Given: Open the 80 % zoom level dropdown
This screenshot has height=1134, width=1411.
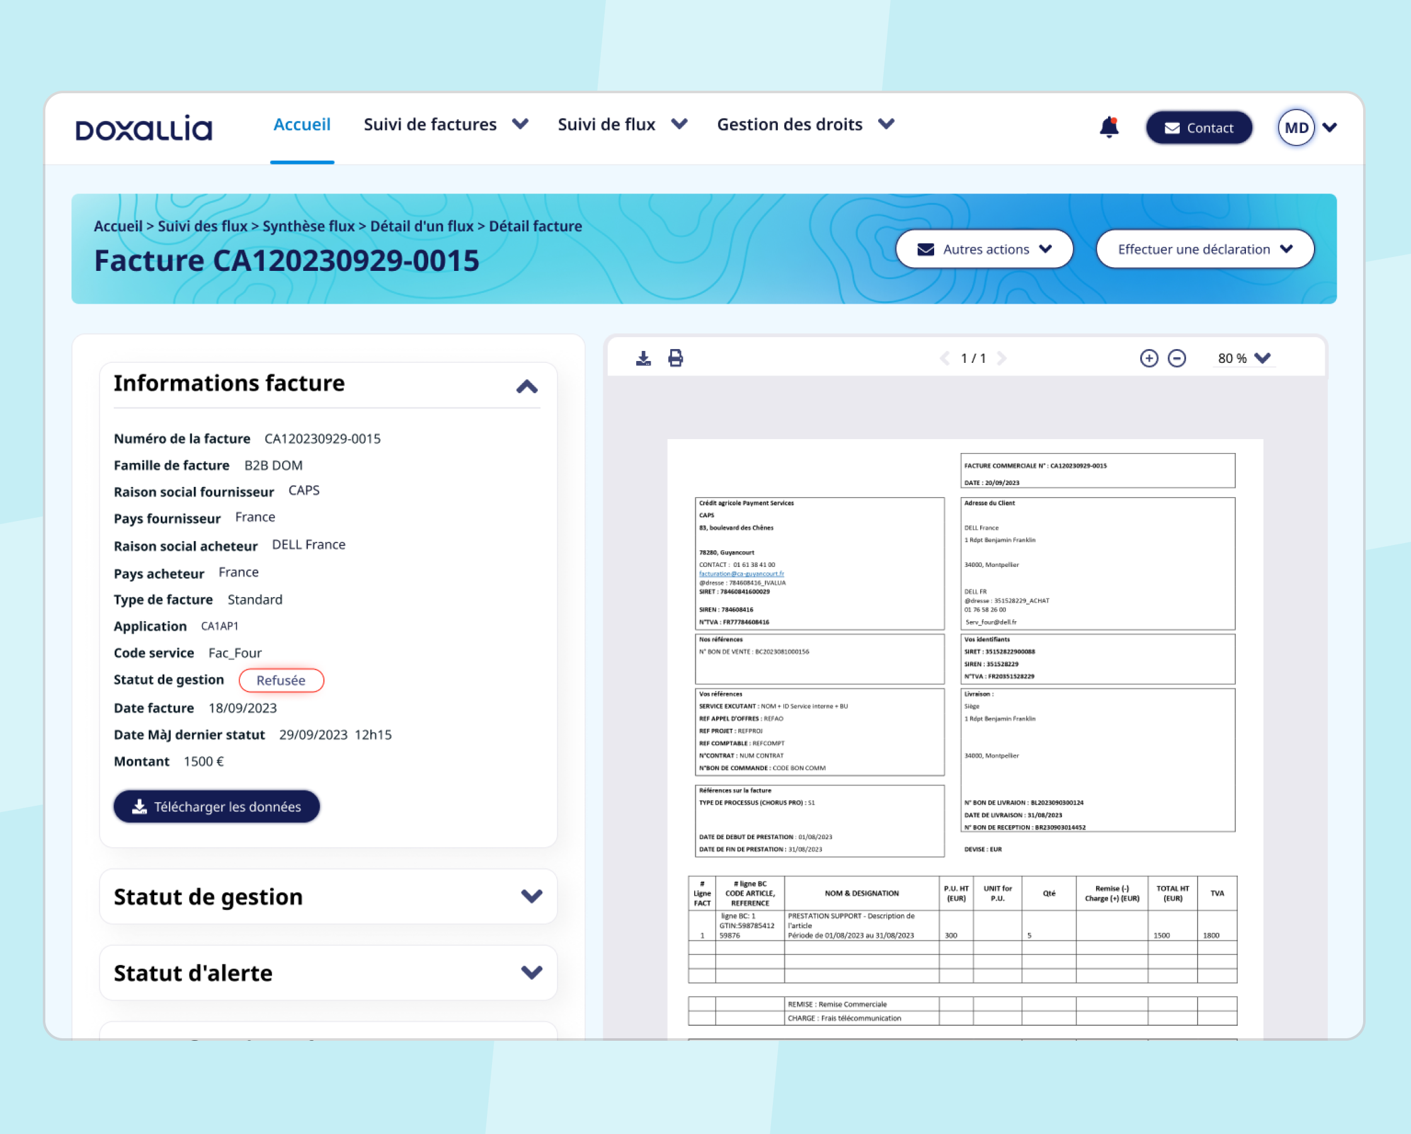Looking at the screenshot, I should tap(1243, 358).
